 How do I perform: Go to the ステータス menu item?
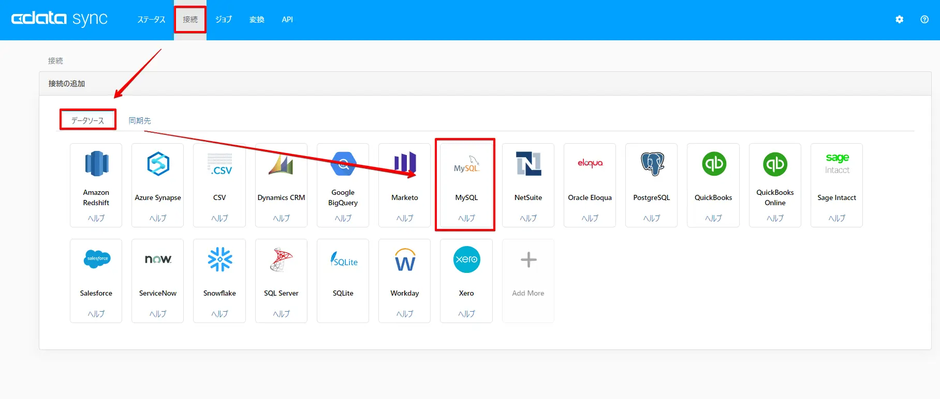click(x=151, y=19)
